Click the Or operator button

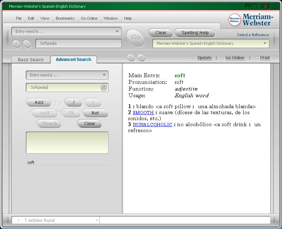(71, 113)
